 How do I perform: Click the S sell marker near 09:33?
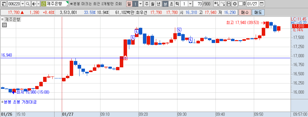[x=190, y=40]
